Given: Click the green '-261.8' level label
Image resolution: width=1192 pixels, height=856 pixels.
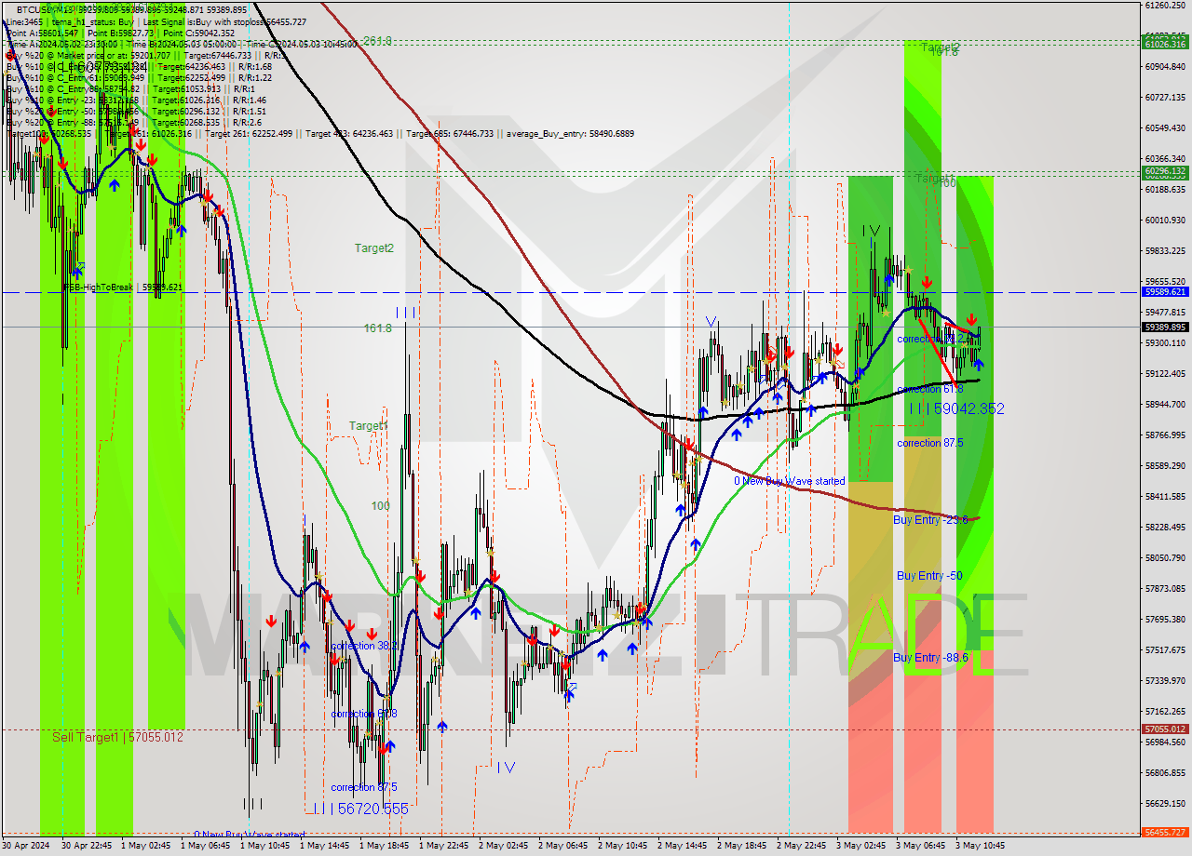Looking at the screenshot, I should pyautogui.click(x=376, y=41).
